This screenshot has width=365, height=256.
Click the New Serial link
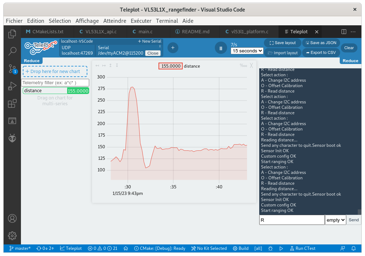click(x=149, y=41)
